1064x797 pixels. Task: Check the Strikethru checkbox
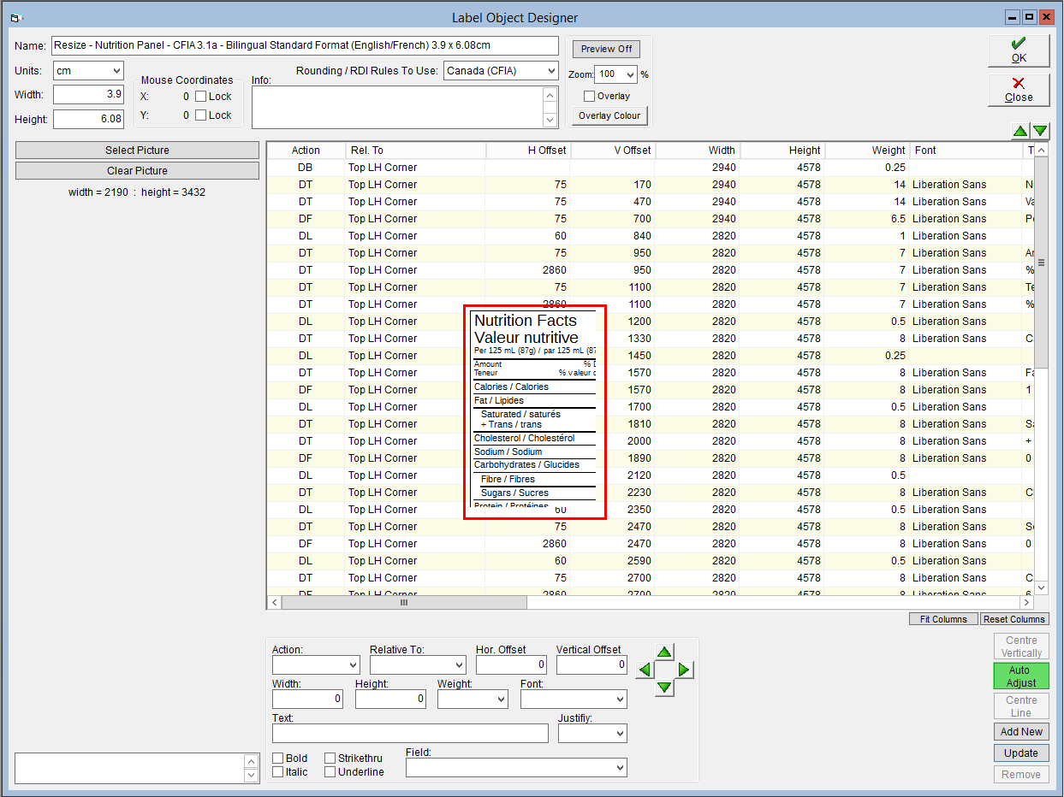tap(330, 758)
